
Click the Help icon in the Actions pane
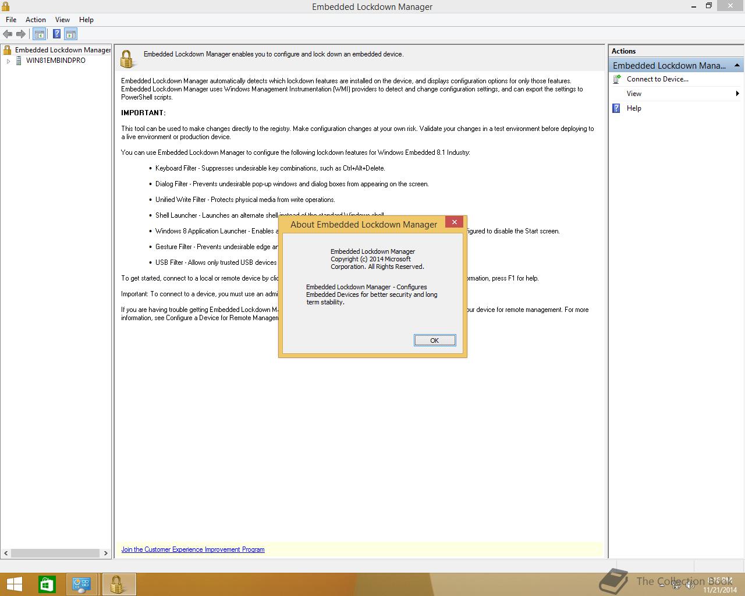point(616,108)
